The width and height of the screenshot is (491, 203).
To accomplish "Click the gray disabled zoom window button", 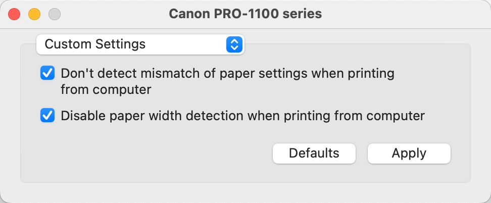I will pos(54,14).
